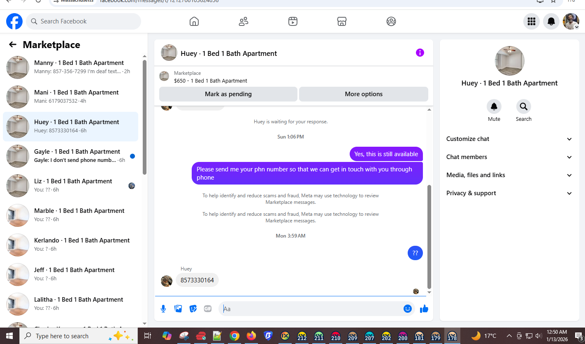The width and height of the screenshot is (585, 344).
Task: Open the account profile picture menu
Action: click(571, 21)
